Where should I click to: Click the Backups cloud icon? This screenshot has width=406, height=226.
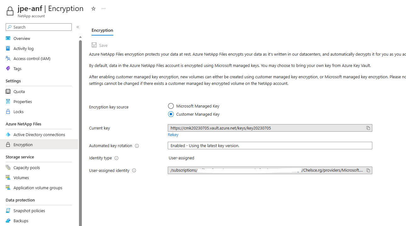[x=8, y=221]
